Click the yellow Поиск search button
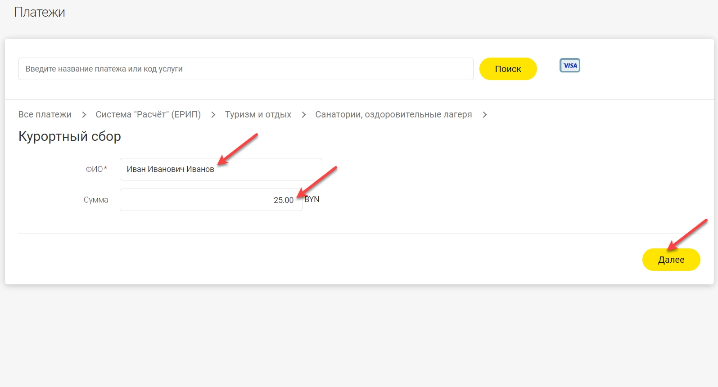 point(508,69)
